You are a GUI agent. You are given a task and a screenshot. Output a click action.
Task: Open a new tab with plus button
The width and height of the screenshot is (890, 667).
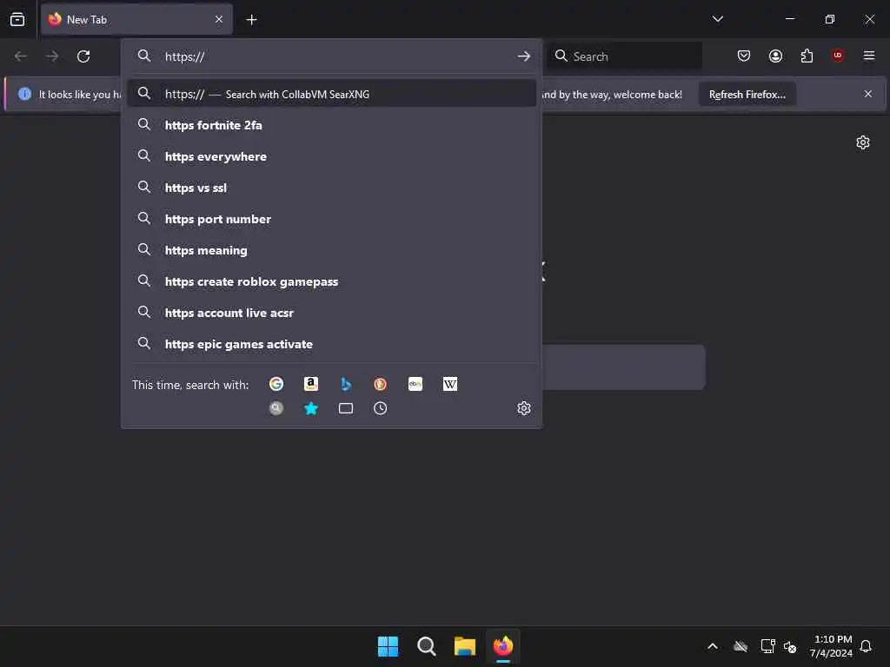(x=251, y=20)
